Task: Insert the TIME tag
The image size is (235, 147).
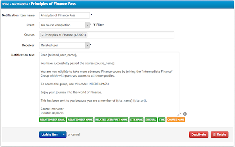Action: (x=162, y=120)
